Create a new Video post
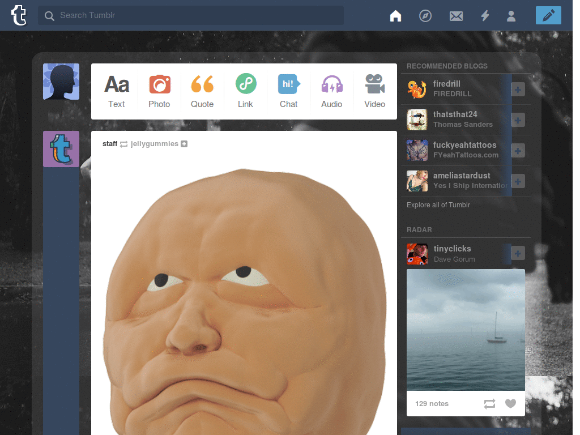 375,91
